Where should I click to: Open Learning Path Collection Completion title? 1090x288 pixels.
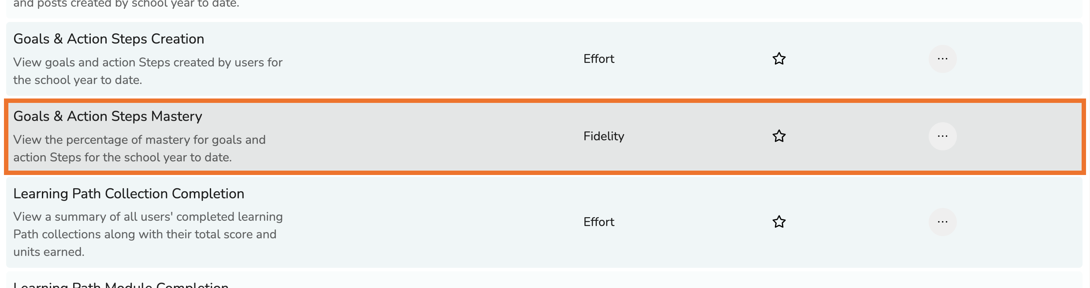(129, 194)
